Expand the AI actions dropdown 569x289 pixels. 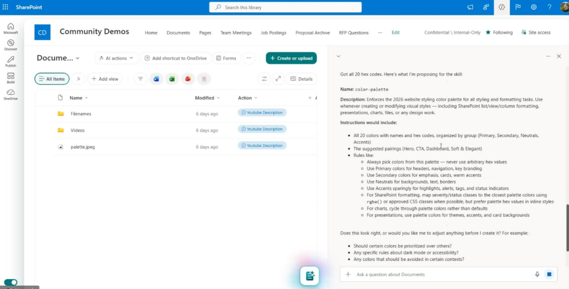pos(116,58)
